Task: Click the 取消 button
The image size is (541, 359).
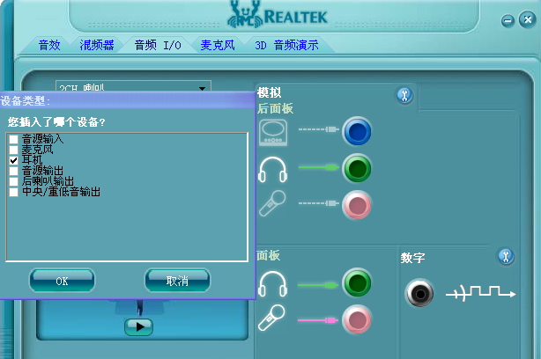Action: (177, 281)
